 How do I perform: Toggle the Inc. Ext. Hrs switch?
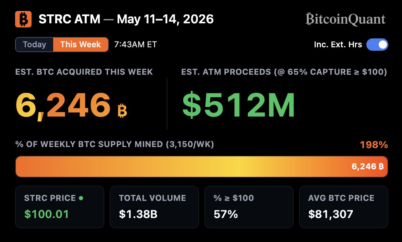377,45
